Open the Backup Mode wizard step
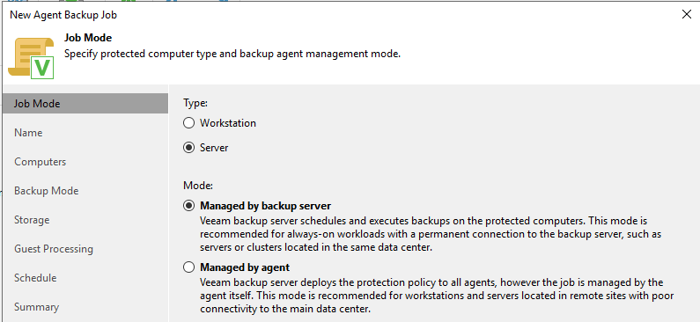Screen dimensions: 700x322 pyautogui.click(x=85, y=190)
